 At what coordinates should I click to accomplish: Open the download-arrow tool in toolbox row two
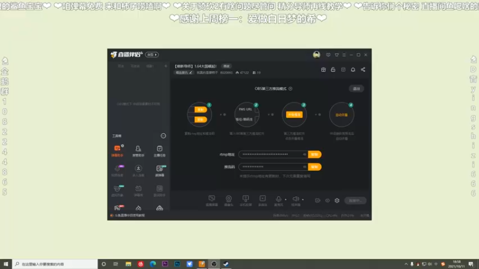click(x=138, y=170)
